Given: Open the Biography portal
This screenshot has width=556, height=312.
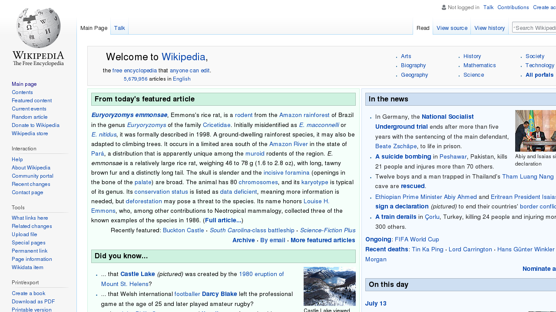Looking at the screenshot, I should pyautogui.click(x=413, y=65).
